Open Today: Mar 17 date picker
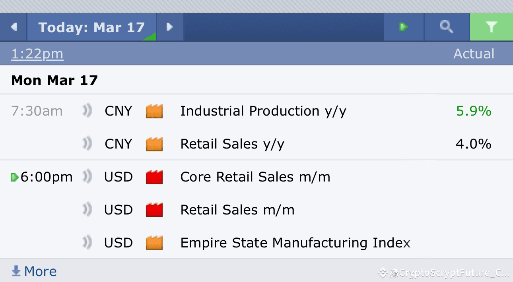 (x=91, y=27)
